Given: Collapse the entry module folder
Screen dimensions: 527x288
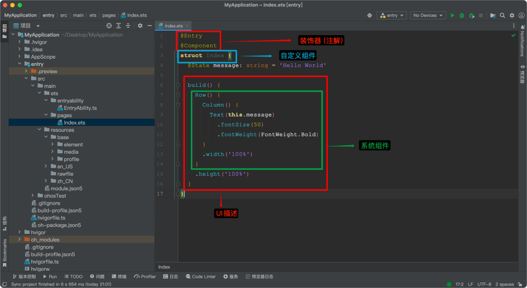Looking at the screenshot, I should pyautogui.click(x=20, y=64).
